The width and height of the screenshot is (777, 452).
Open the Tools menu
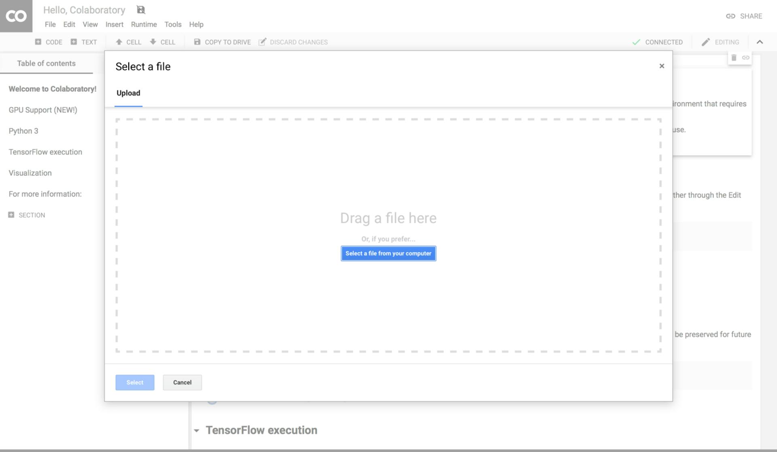pos(173,24)
